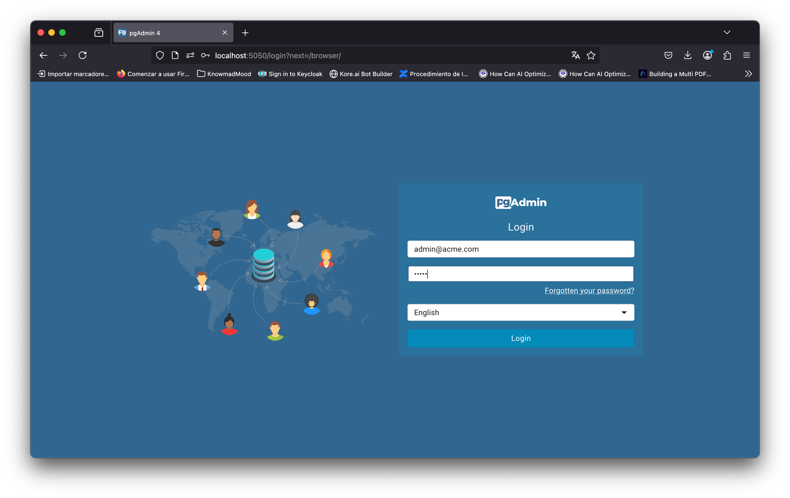
Task: Click the blue Login button
Action: (521, 338)
